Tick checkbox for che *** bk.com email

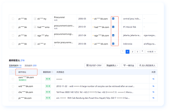[13, 92]
